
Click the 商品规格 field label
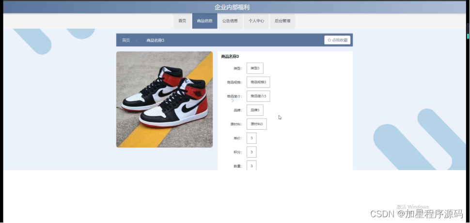235,82
